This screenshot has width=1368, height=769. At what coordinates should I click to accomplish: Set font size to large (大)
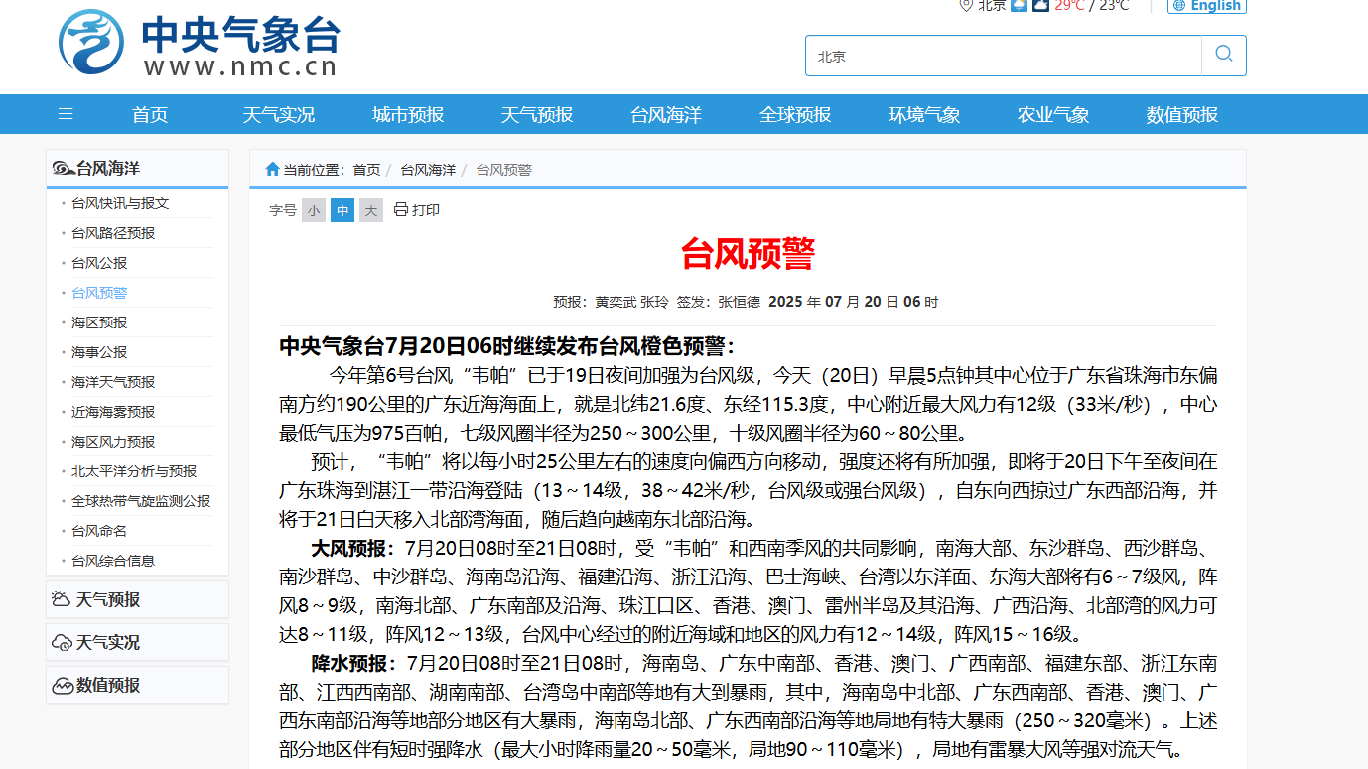point(371,210)
